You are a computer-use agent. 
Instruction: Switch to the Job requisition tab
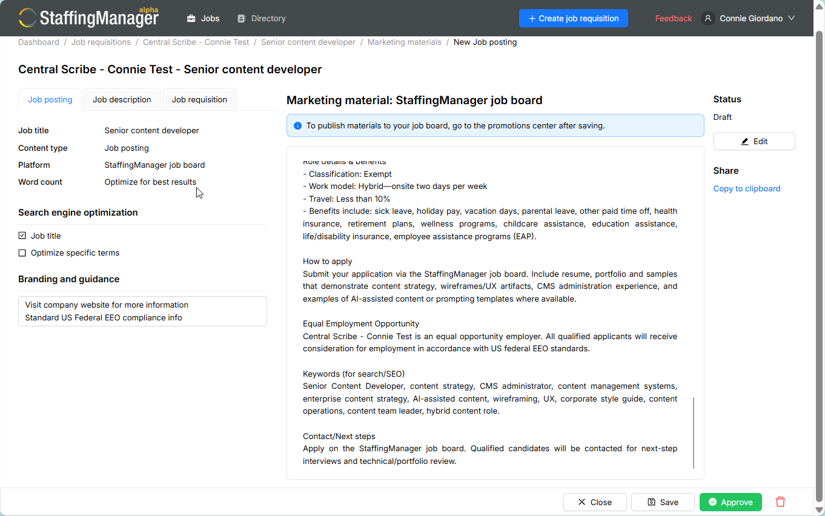tap(199, 99)
